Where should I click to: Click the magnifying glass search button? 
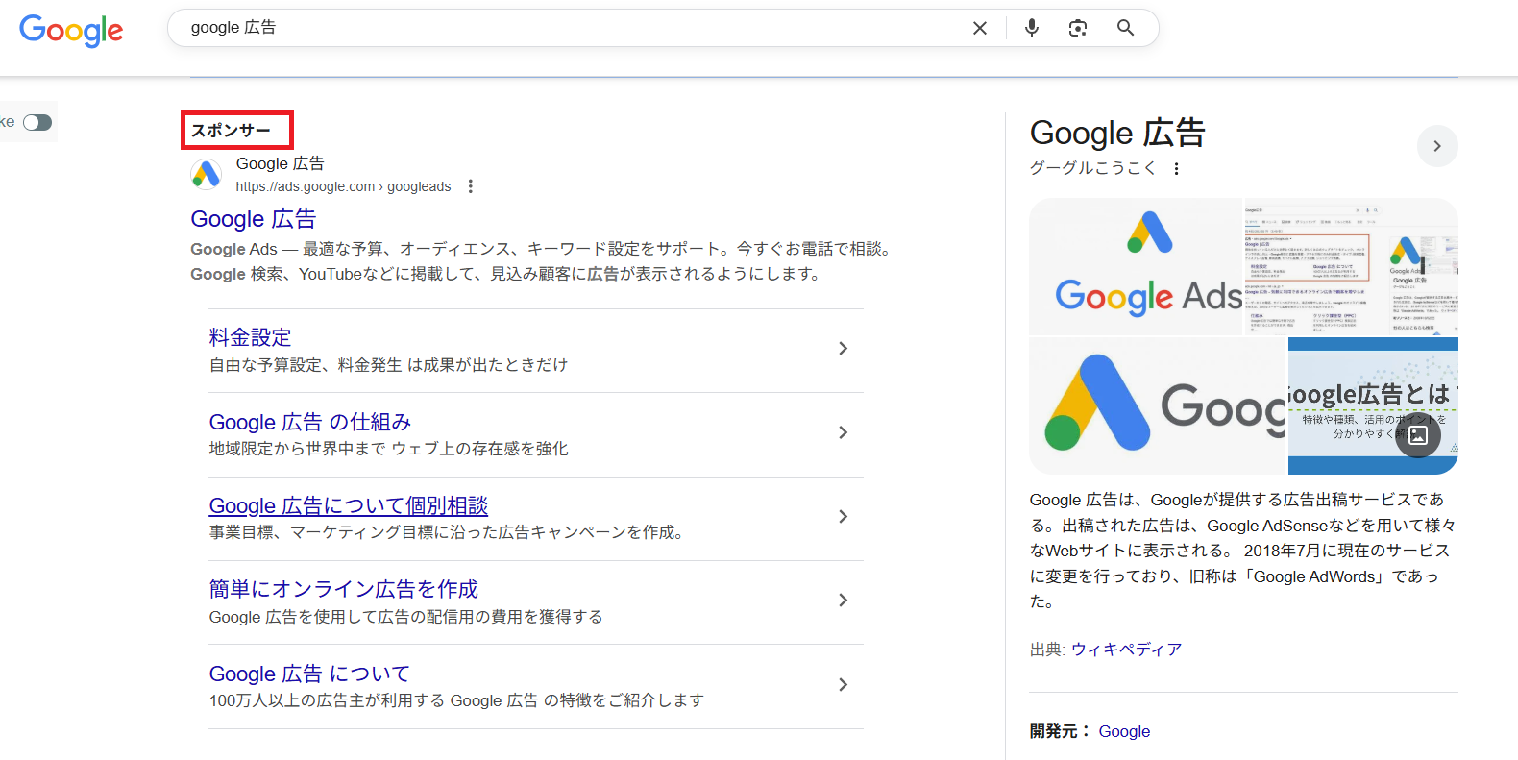coord(1125,28)
